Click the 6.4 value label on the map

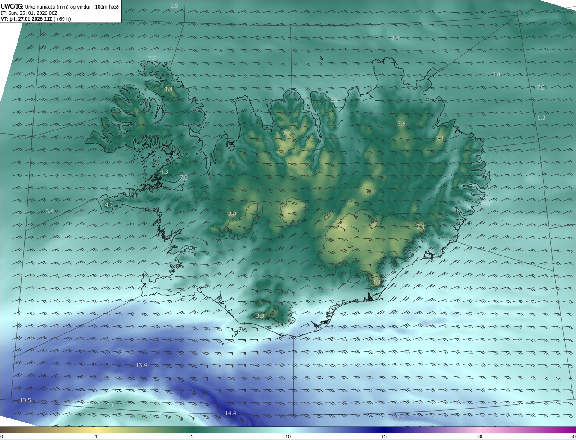click(49, 211)
